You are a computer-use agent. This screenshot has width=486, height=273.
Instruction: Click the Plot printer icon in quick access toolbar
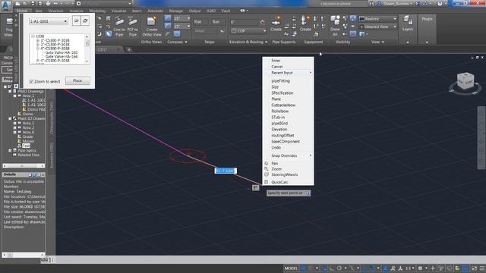(48, 4)
